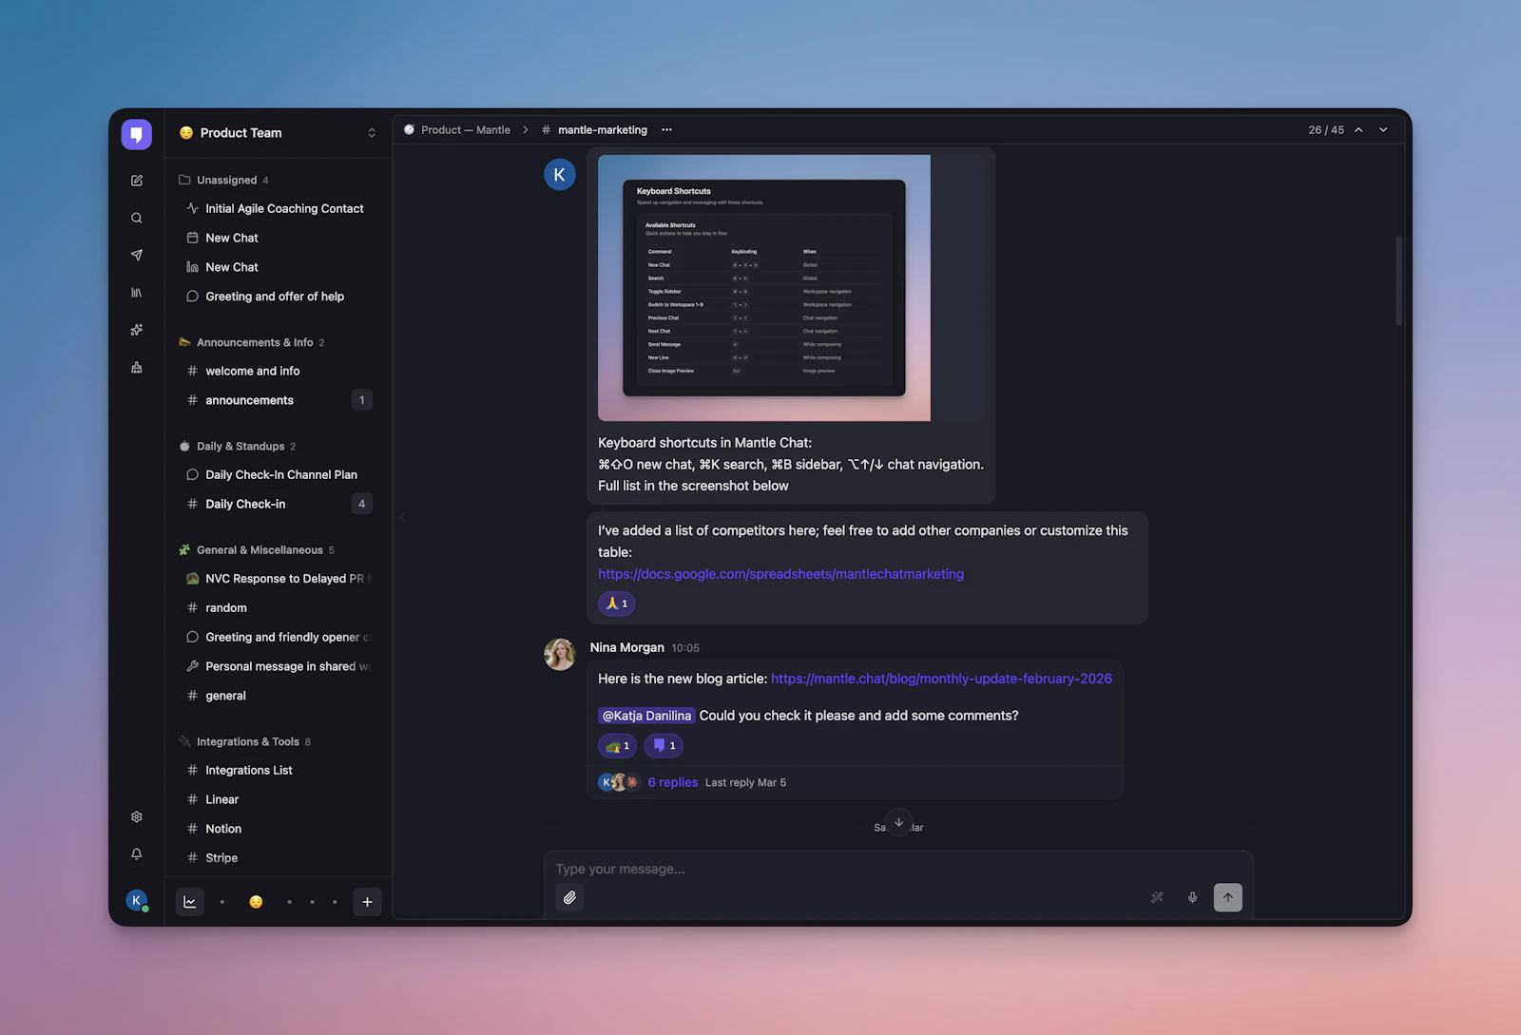
Task: Go to previous result with up chevron
Action: click(x=1358, y=130)
